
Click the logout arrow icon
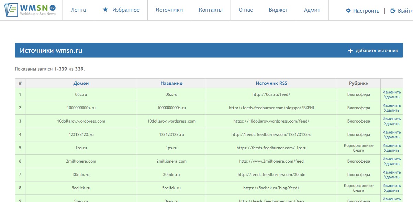[393, 11]
